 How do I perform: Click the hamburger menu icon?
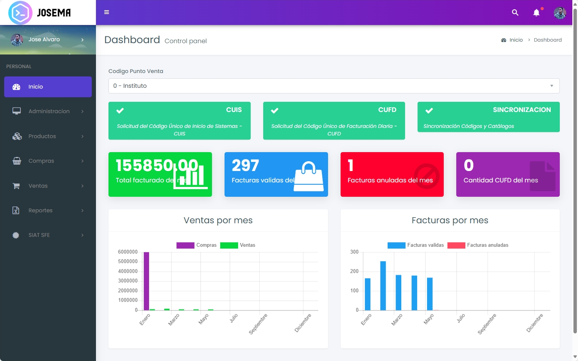107,12
